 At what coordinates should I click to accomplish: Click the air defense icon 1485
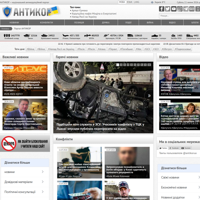[173, 35]
